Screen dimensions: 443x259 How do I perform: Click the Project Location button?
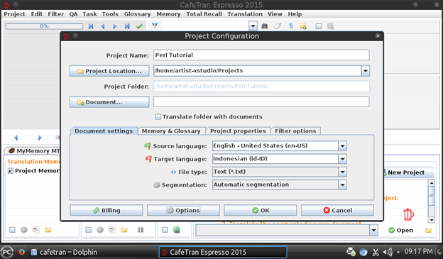point(109,71)
